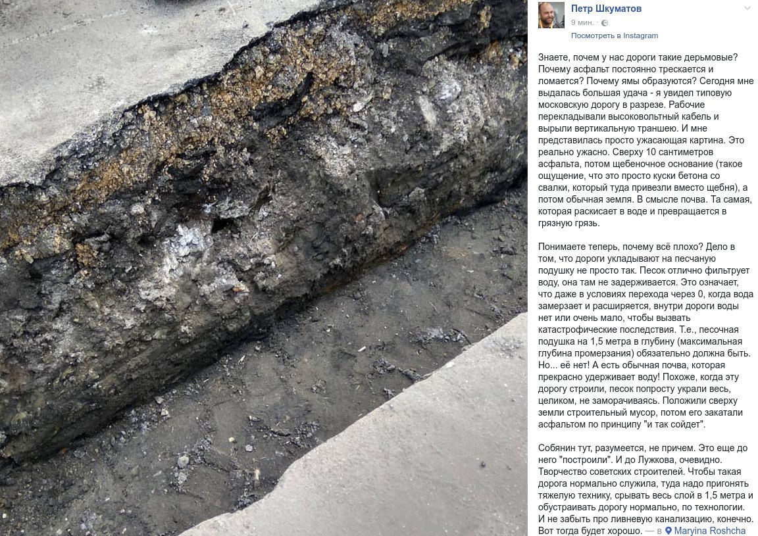Open Петр Шкуматов's profile avatar

(551, 15)
